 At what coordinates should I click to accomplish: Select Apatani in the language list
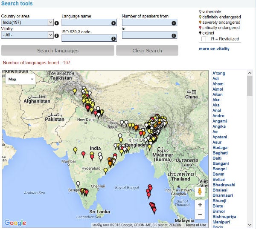coord(220,137)
